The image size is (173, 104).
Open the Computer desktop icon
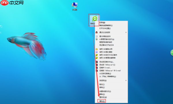click(75, 6)
